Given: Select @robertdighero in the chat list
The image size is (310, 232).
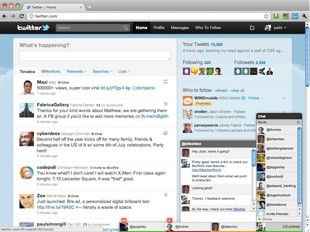Looking at the screenshot, I should 277,158.
